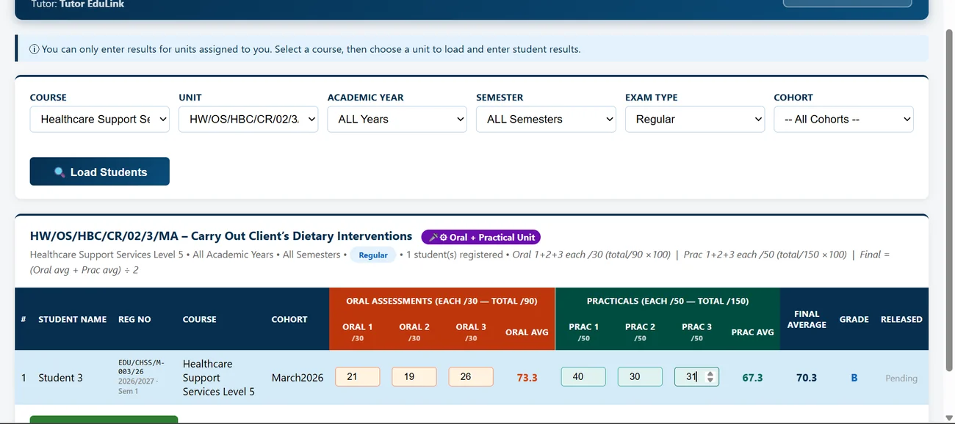Click the Final Average column header
This screenshot has height=424, width=955.
point(807,319)
